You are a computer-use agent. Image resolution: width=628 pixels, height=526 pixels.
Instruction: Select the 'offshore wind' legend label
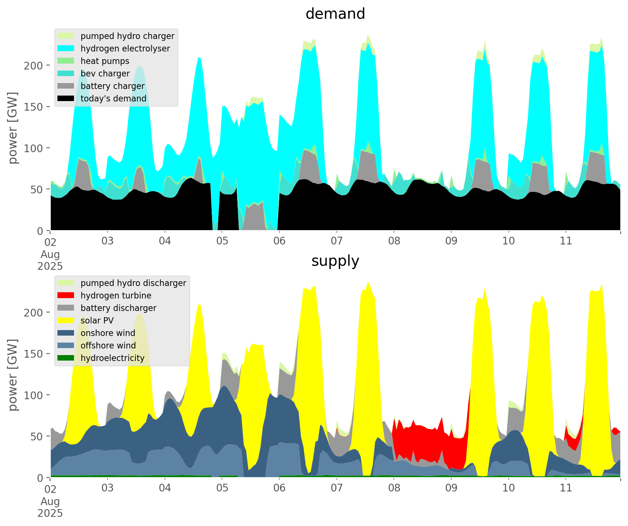[108, 346]
